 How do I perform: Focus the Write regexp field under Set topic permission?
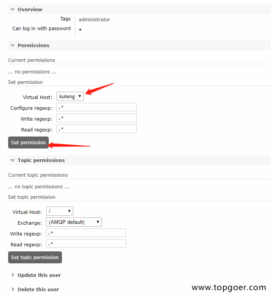pyautogui.click(x=86, y=233)
